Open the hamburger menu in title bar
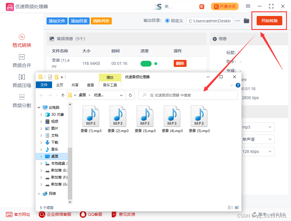 pyautogui.click(x=248, y=6)
